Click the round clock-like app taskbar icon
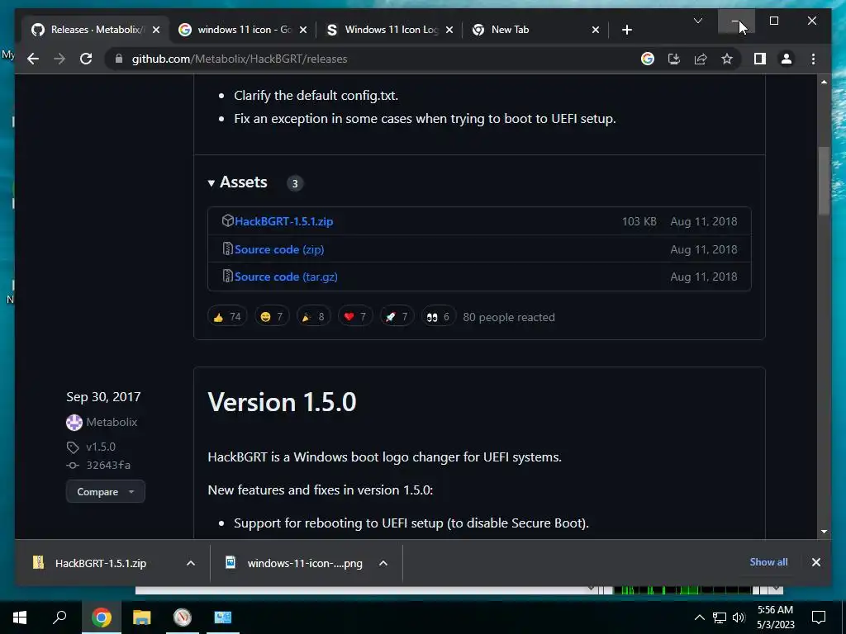This screenshot has height=634, width=846. pos(183,617)
